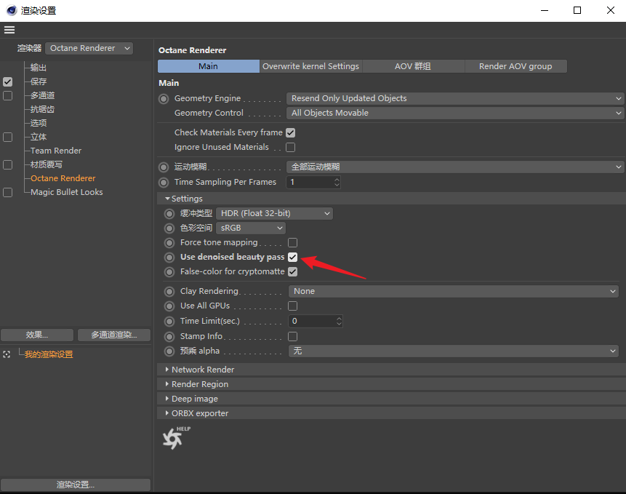The width and height of the screenshot is (626, 494).
Task: Open the Clay Rendering dropdown
Action: [x=454, y=291]
